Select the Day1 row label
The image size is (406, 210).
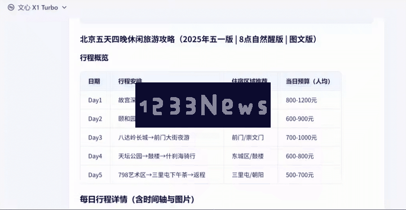coord(95,100)
